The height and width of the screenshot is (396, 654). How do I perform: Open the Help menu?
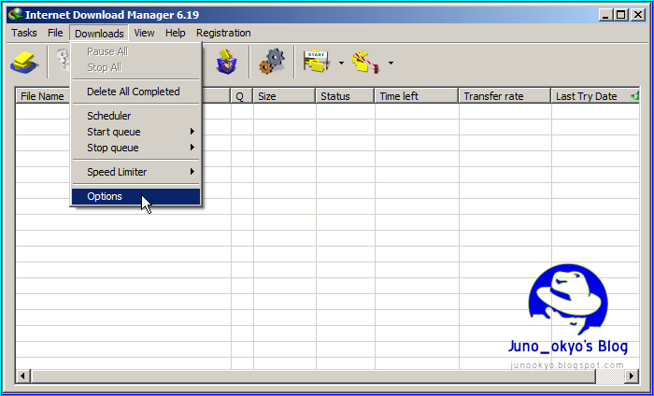point(176,33)
